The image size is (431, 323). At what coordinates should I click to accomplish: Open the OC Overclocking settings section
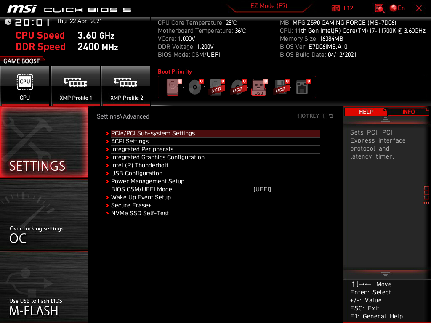point(44,215)
